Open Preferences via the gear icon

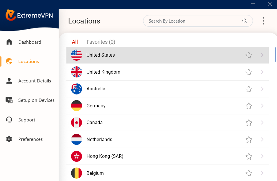[x=9, y=139]
